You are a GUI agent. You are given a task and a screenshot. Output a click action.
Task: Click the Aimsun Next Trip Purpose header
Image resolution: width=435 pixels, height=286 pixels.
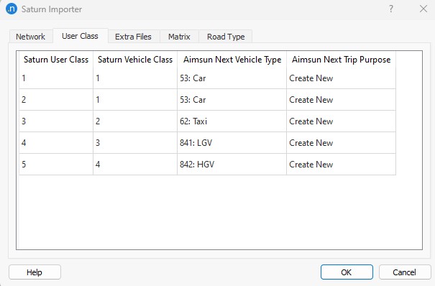(342, 60)
